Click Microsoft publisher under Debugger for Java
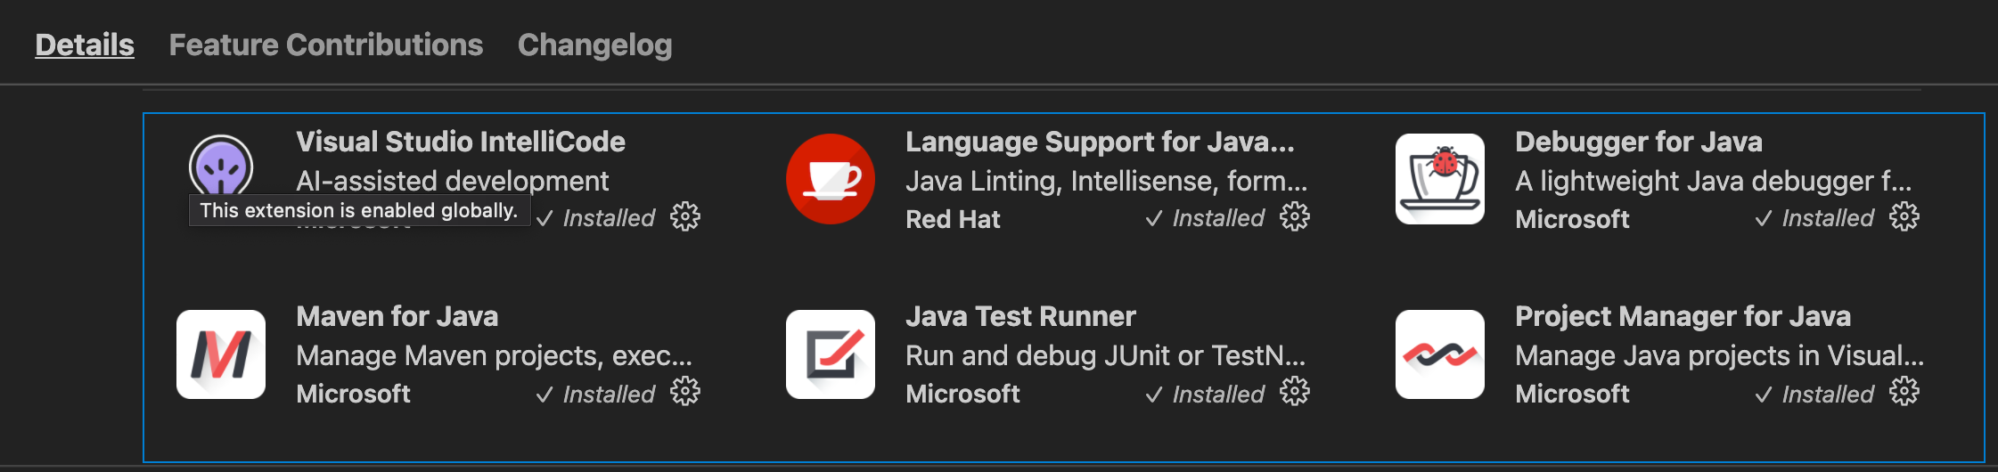Screen dimensions: 1998x472 coord(1572,219)
